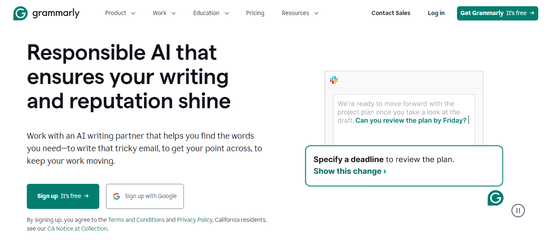The image size is (550, 244).
Task: Choose Sign up with Google
Action: point(145,196)
